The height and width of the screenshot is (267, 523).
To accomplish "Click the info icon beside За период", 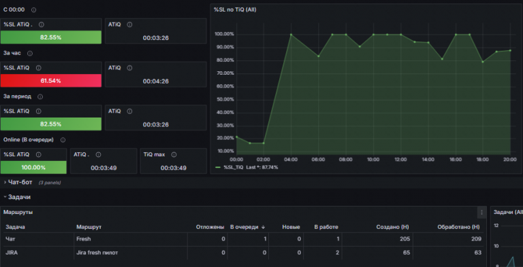I will pyautogui.click(x=40, y=96).
